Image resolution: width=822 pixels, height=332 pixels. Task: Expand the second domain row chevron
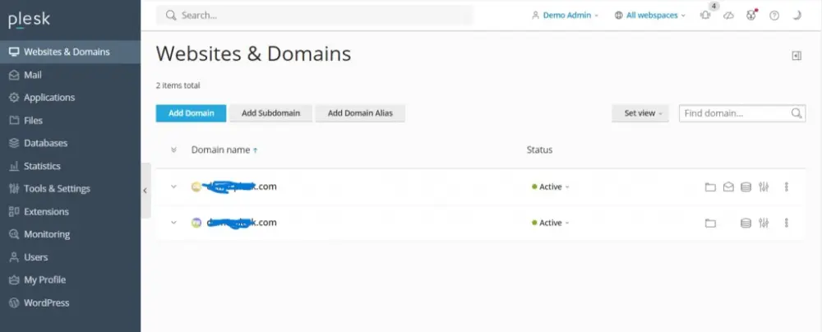[173, 223]
